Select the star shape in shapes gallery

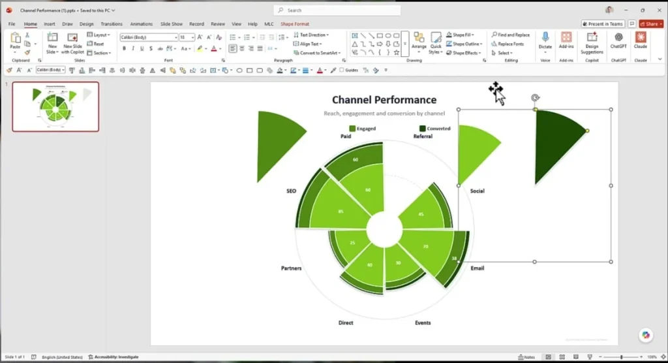click(x=397, y=52)
